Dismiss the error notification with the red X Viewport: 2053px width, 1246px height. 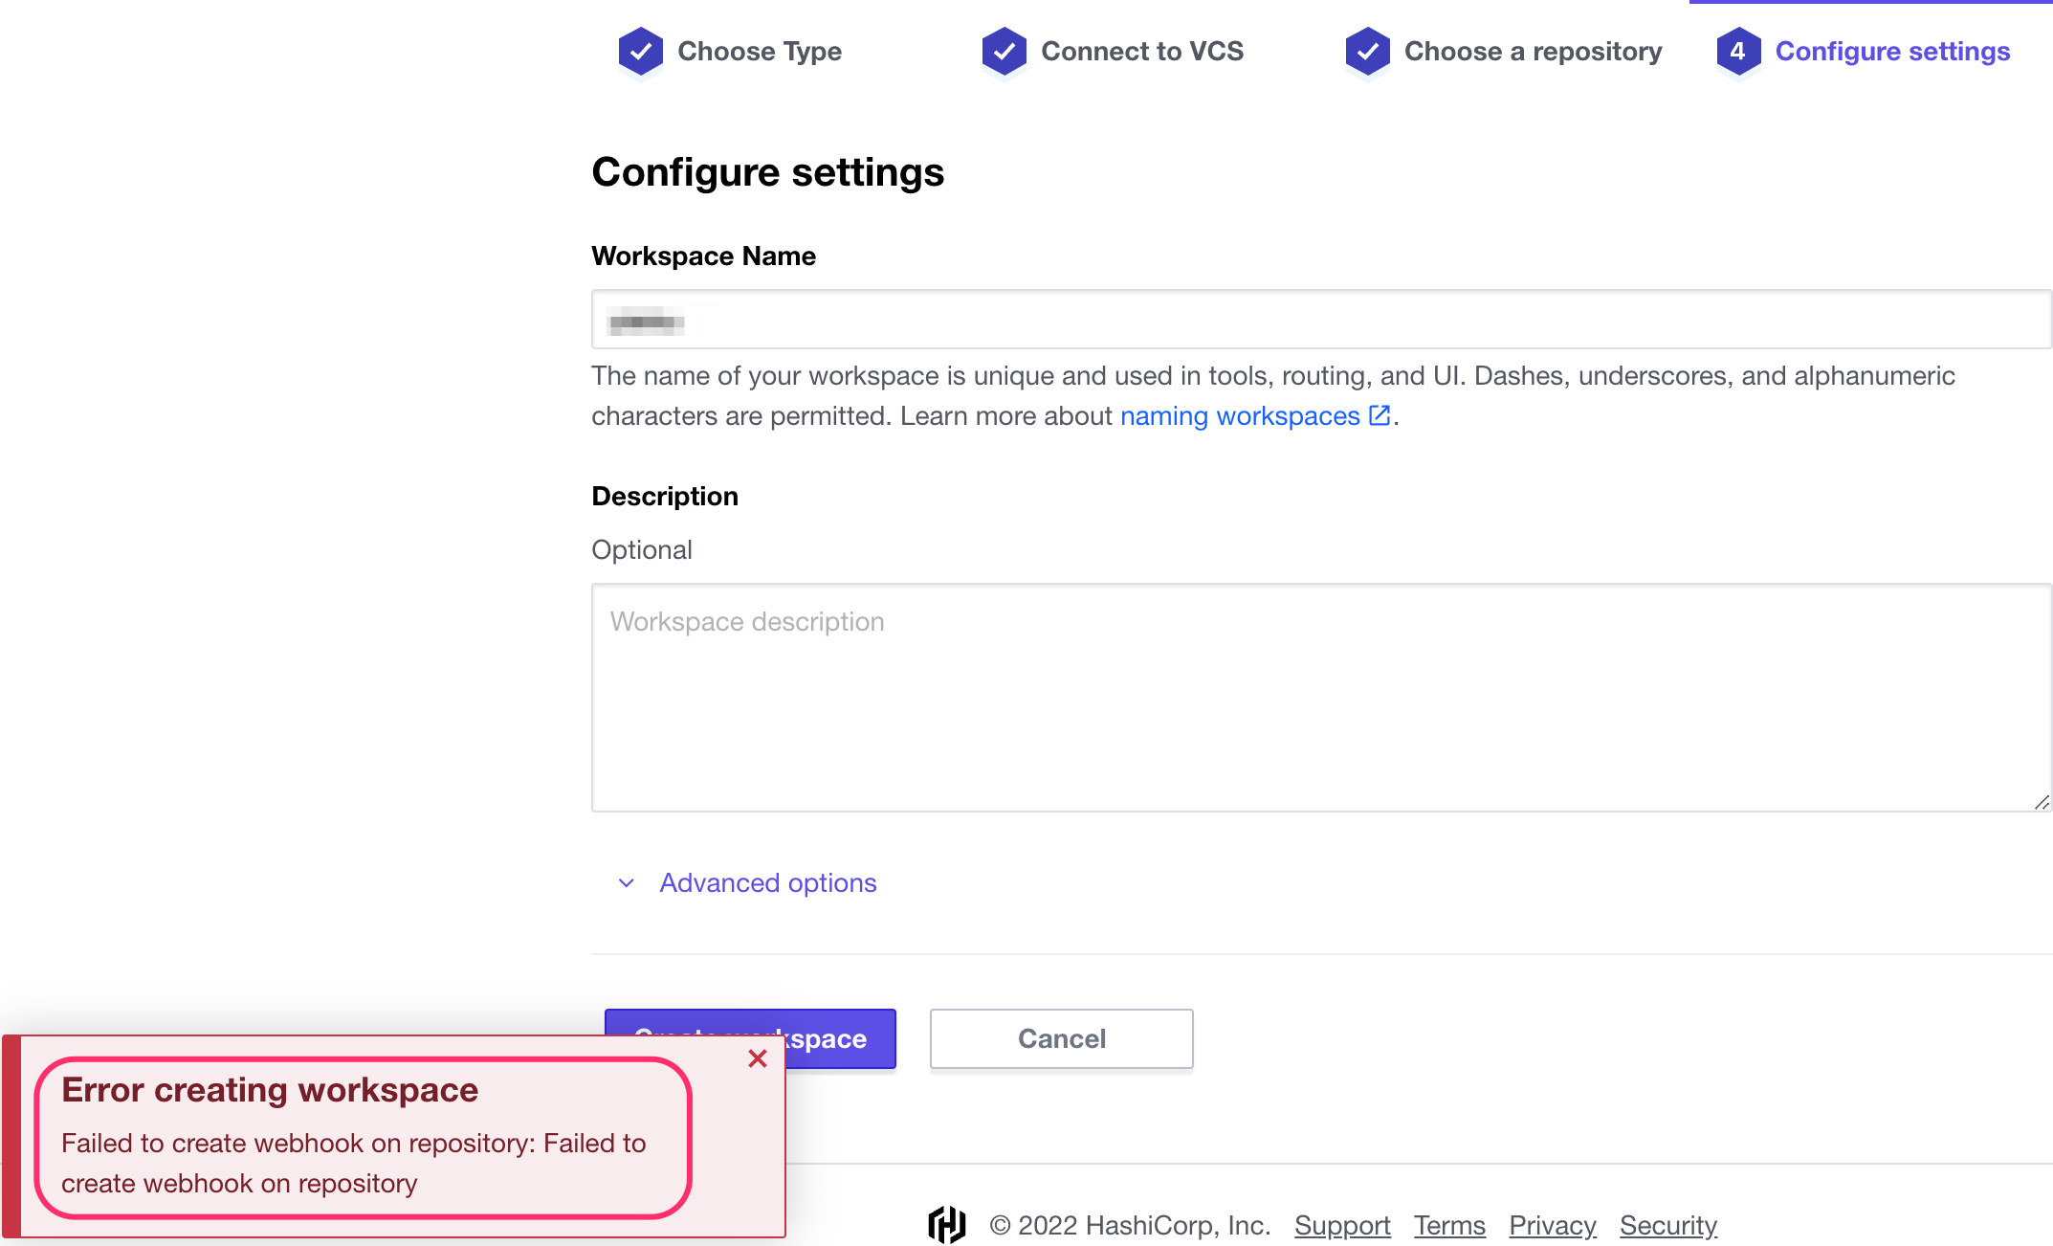tap(758, 1058)
